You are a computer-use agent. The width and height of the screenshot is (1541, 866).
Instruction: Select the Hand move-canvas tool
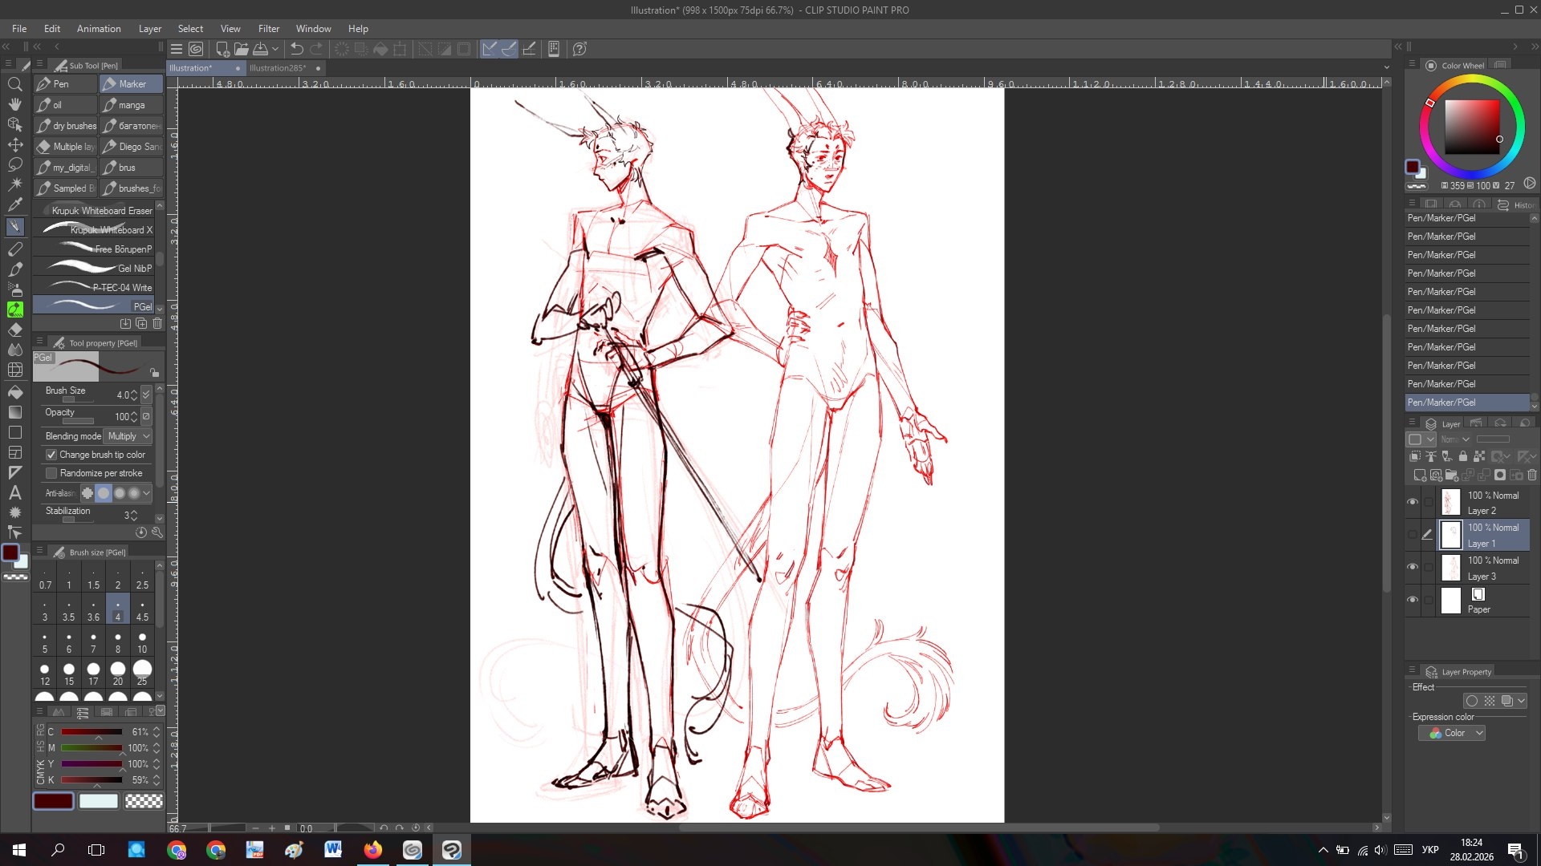pos(14,104)
